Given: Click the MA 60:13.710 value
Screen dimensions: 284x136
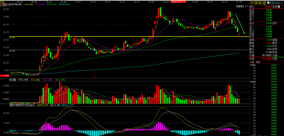Looking at the screenshot, I should click(52, 5).
